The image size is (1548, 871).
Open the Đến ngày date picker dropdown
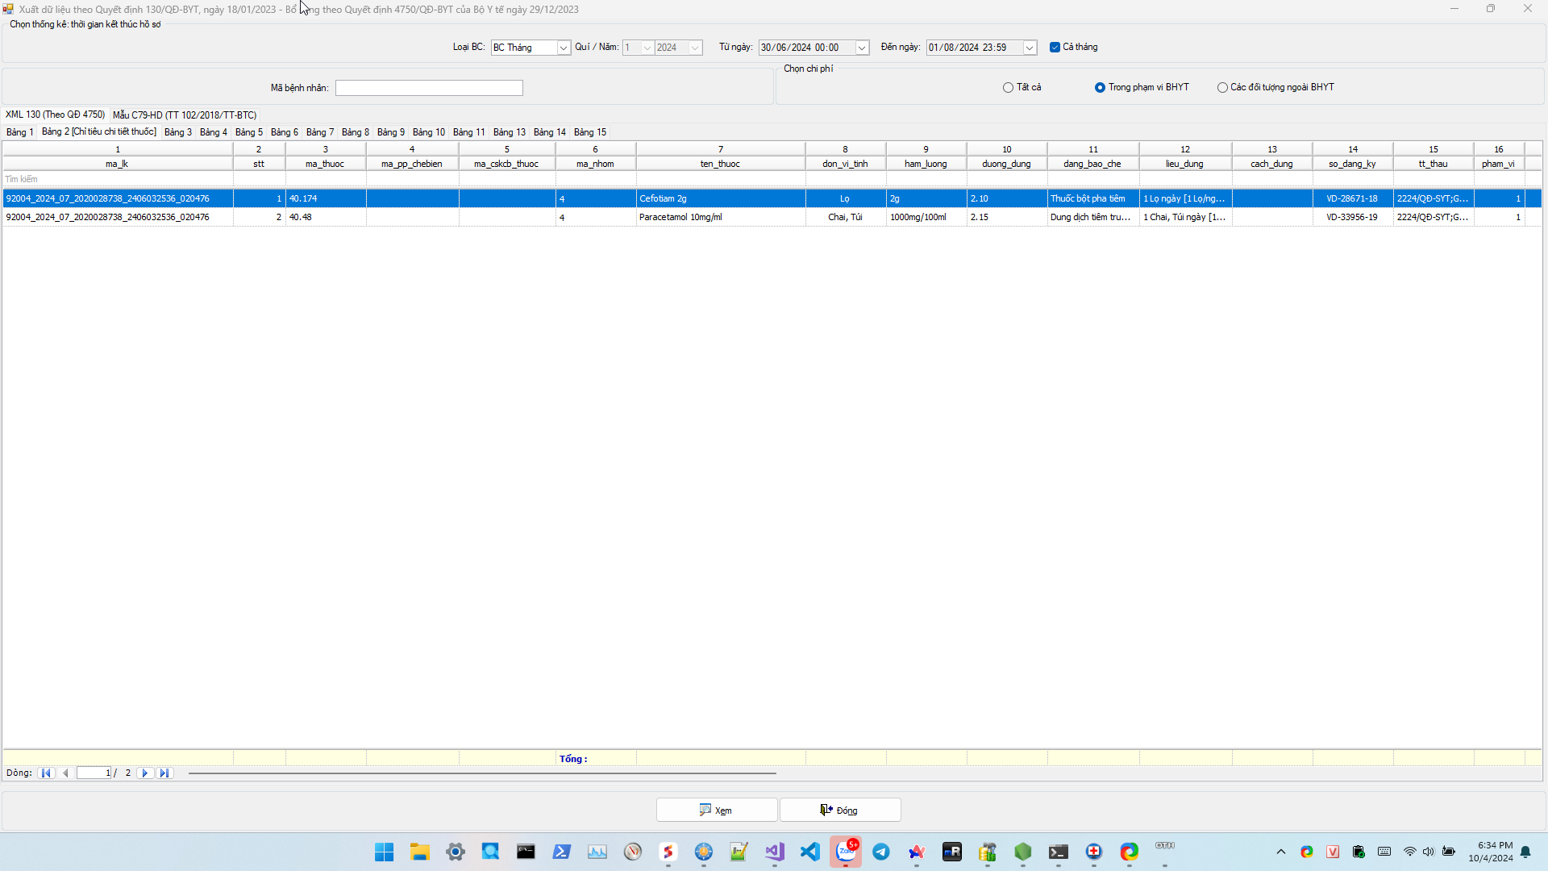tap(1029, 48)
